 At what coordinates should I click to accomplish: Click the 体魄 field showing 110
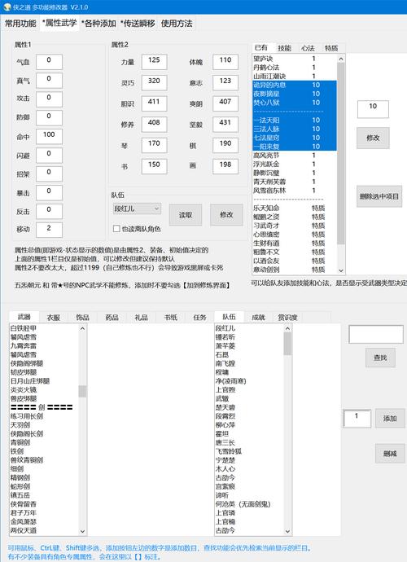225,62
